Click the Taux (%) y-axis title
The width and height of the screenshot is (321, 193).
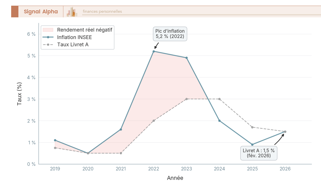point(20,94)
